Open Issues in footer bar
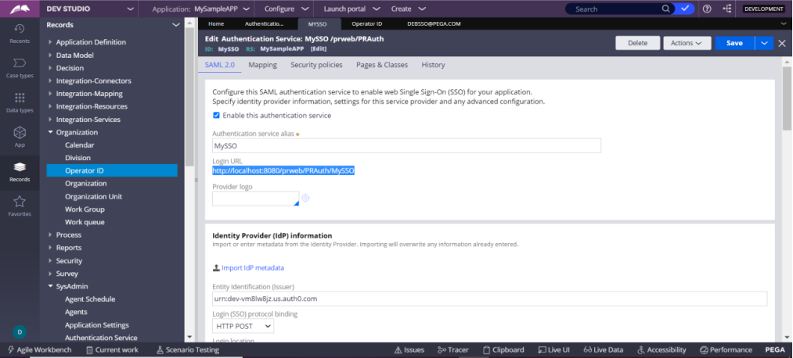This screenshot has height=358, width=793. (409, 349)
